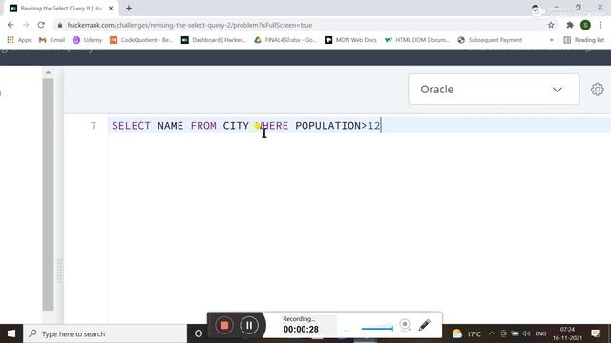Select the recorder pencil annotation tool

click(425, 325)
